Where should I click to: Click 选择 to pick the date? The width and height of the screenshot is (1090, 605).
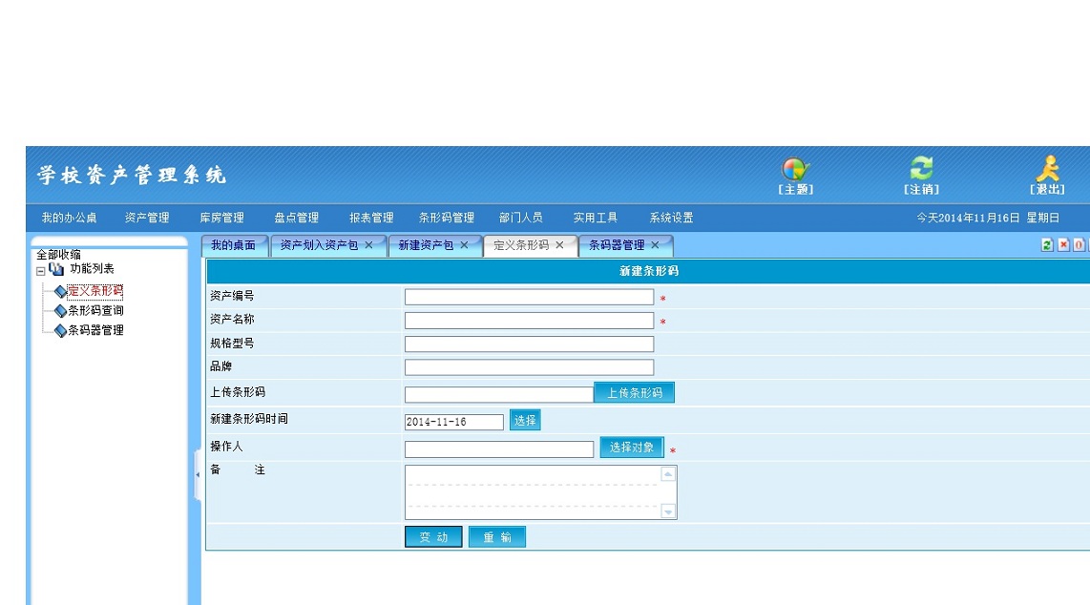point(524,420)
